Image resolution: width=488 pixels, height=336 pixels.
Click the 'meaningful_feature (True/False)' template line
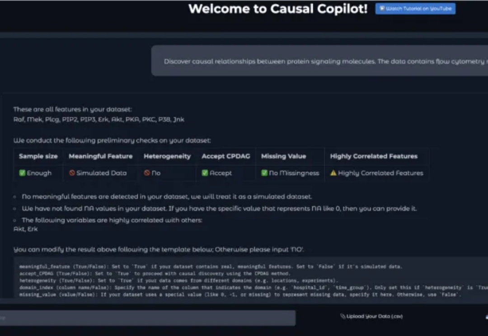click(211, 266)
